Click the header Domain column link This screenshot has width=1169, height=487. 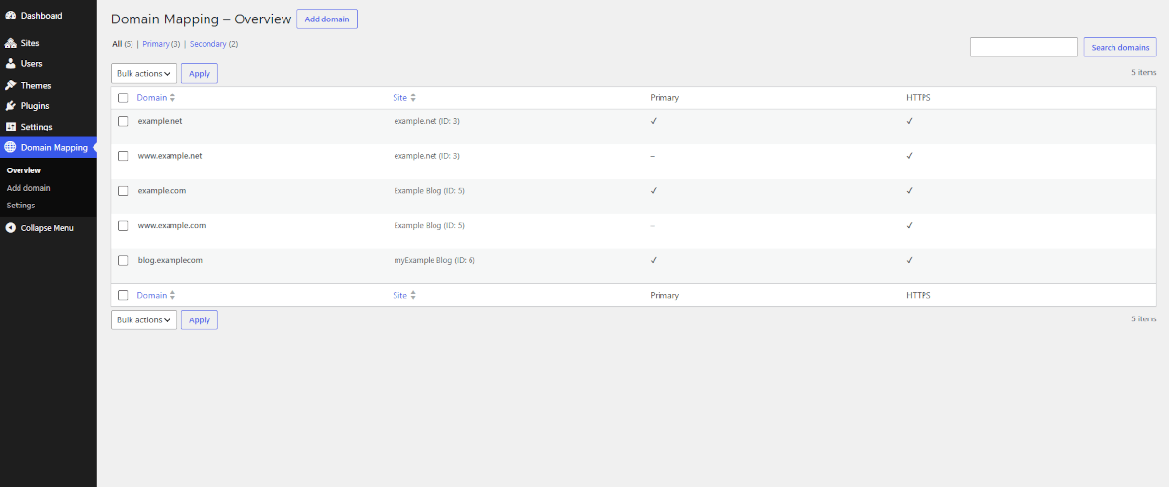pos(152,98)
